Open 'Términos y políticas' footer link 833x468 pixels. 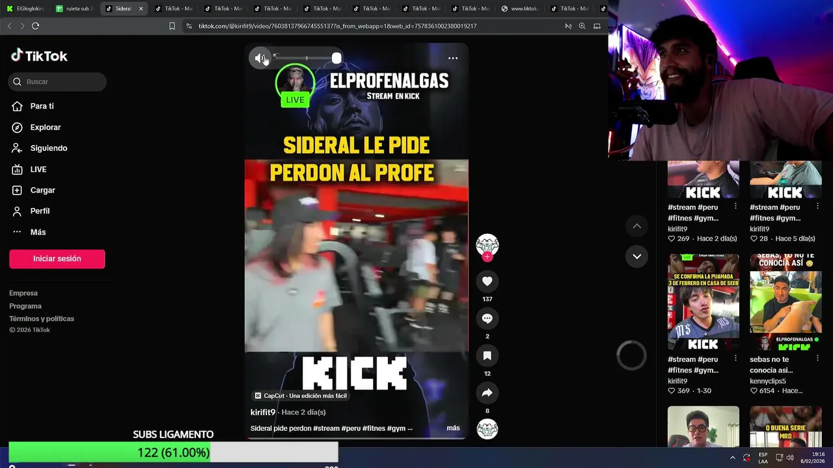click(42, 318)
